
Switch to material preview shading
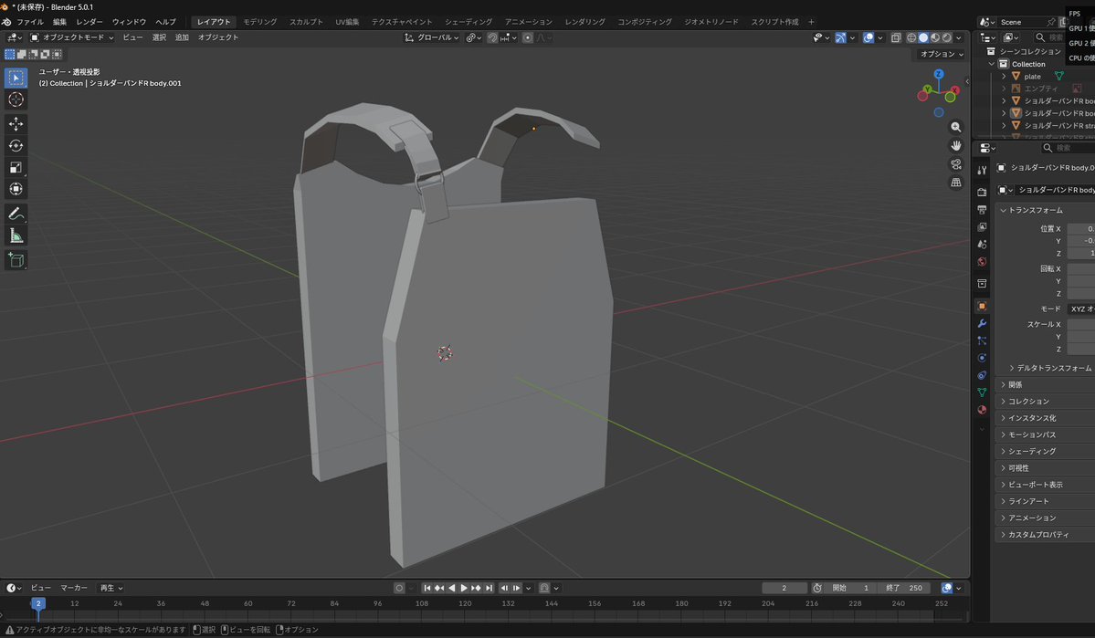coord(935,37)
